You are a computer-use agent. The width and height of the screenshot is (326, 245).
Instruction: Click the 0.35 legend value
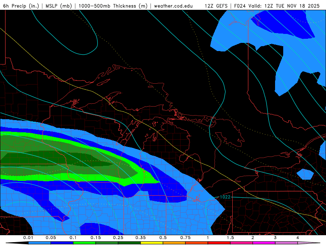click(141, 238)
